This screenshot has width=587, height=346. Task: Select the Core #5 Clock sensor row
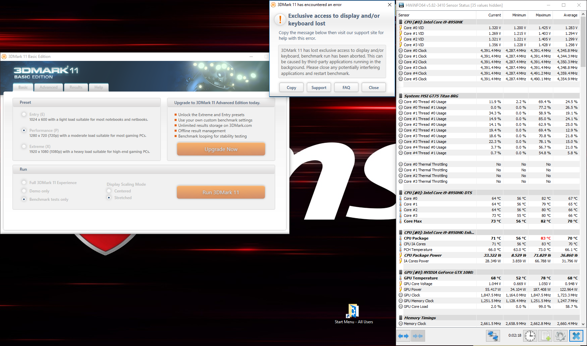[488, 79]
